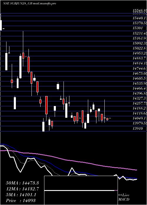Click the 14744.6 price axis label
This screenshot has height=205, width=147.
[x=139, y=69]
